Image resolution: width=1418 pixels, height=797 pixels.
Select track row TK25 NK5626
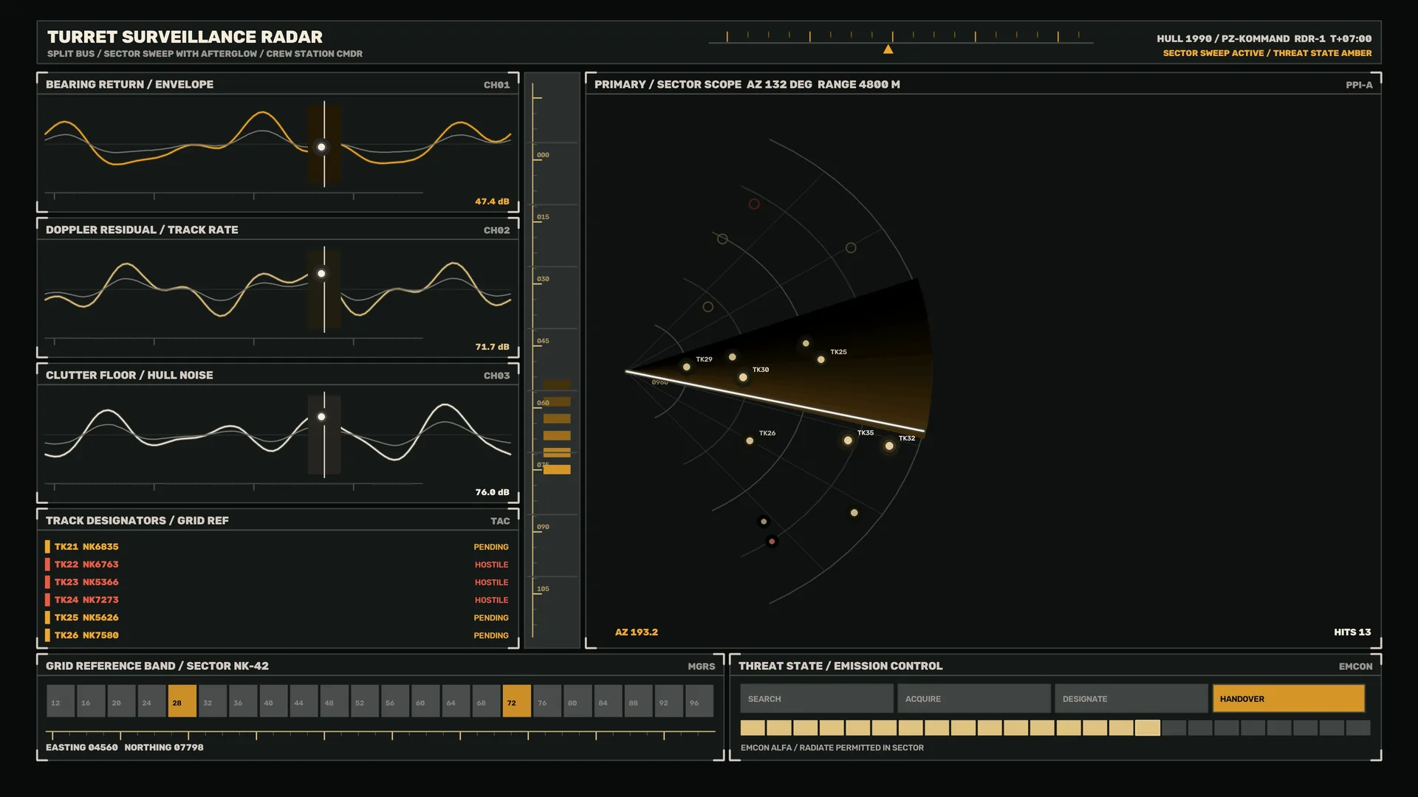(277, 618)
